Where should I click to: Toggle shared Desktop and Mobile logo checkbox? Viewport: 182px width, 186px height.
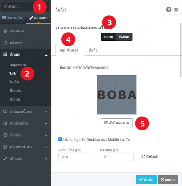(60, 139)
